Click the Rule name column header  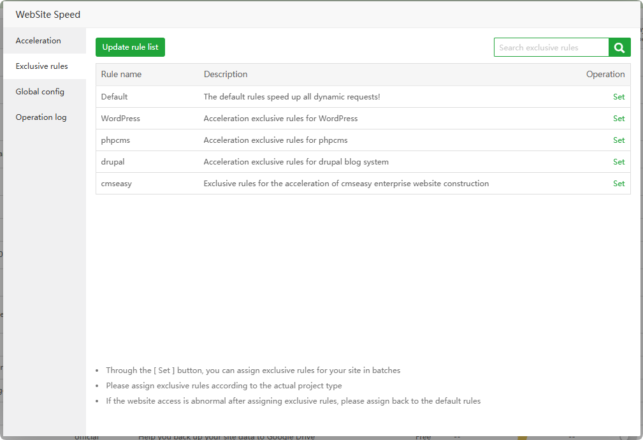[122, 75]
